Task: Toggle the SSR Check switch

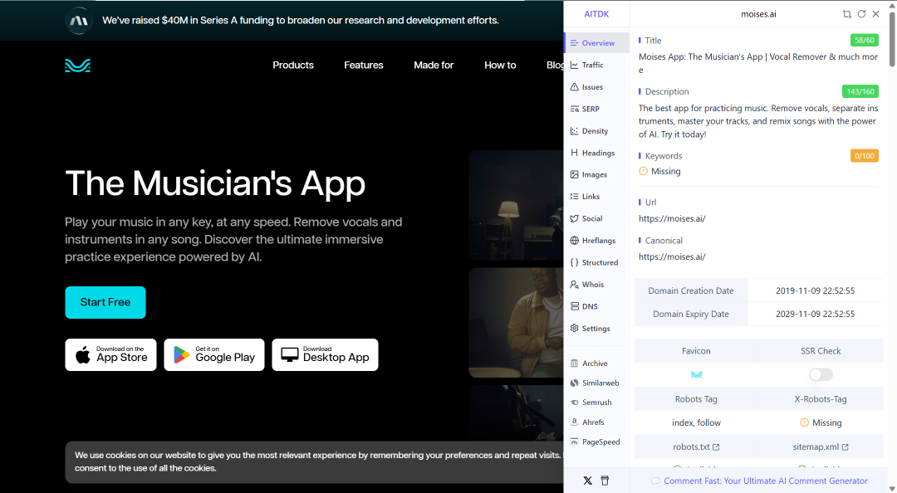Action: [x=821, y=374]
